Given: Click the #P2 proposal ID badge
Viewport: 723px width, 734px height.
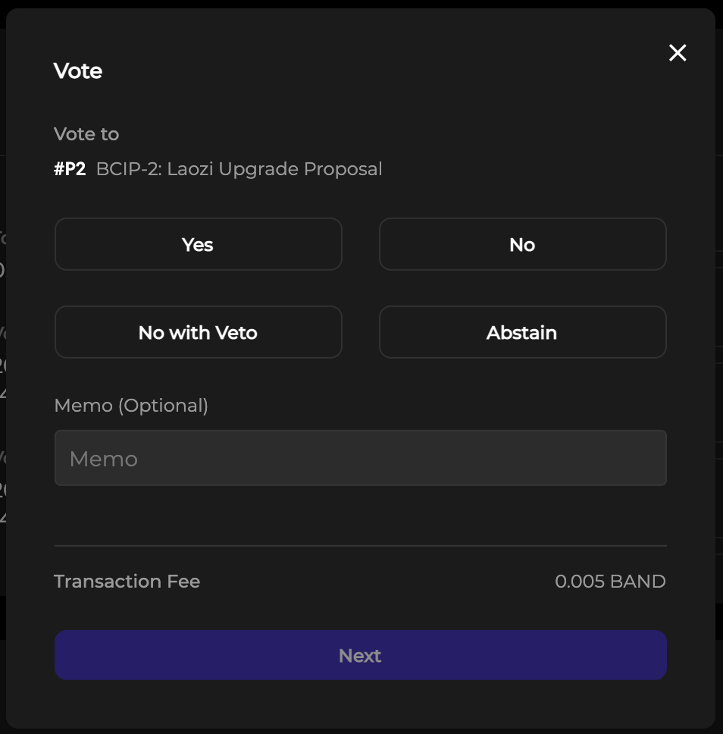Looking at the screenshot, I should 70,168.
